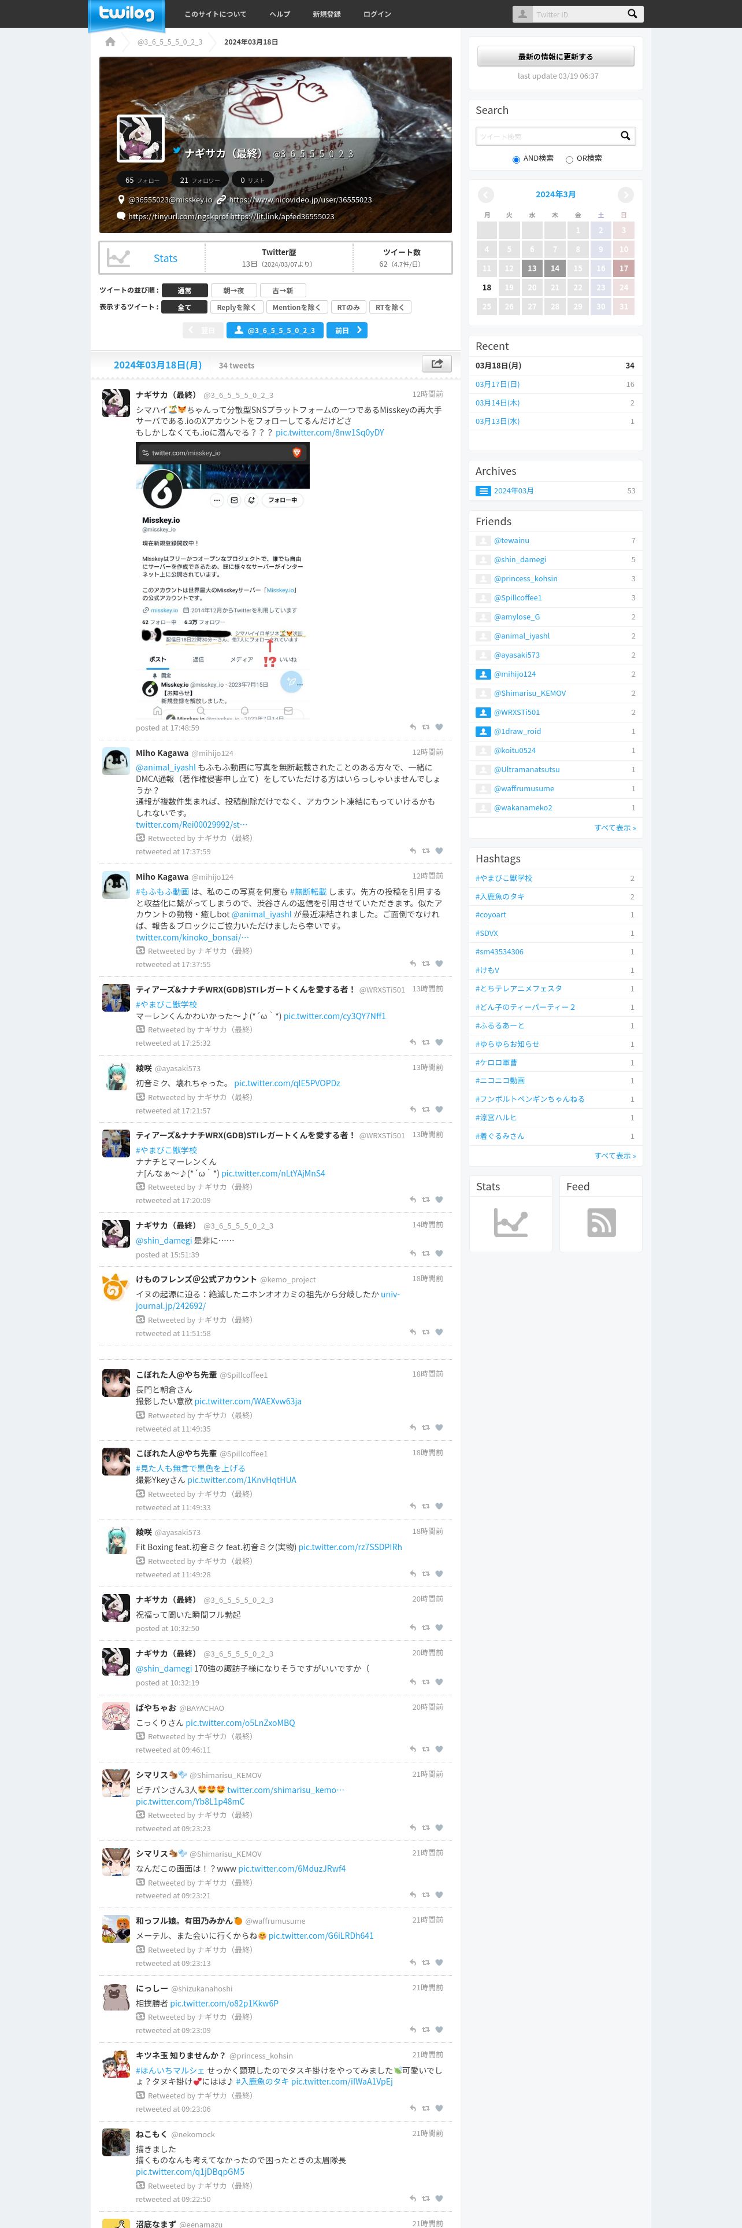Screen dimensions: 742x2228
Task: Click けものフレンズ公式アカウント avatar
Action: (116, 1288)
